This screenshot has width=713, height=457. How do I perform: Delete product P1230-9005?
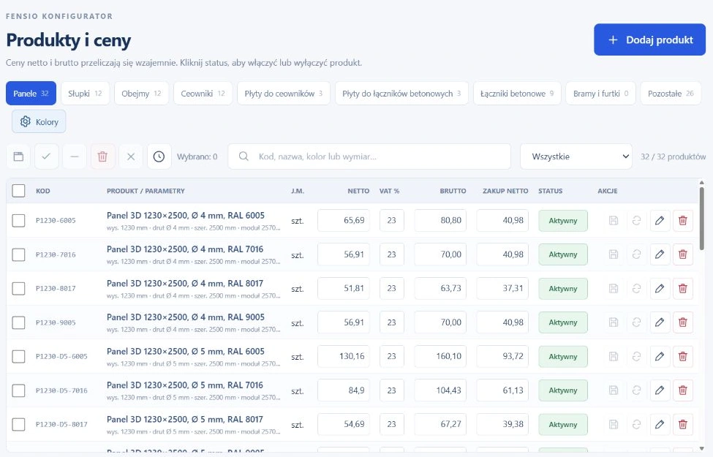(683, 322)
